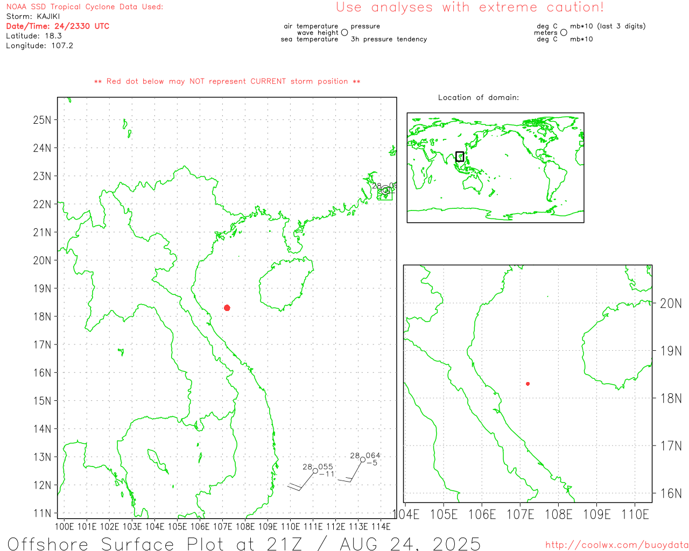Click Hainan island on the main map
Viewport: 689px width, 551px height.
click(x=285, y=284)
